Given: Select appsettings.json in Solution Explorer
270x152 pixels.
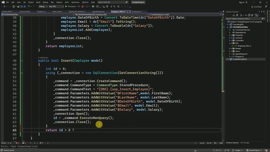Looking at the screenshot, I should click(241, 54).
